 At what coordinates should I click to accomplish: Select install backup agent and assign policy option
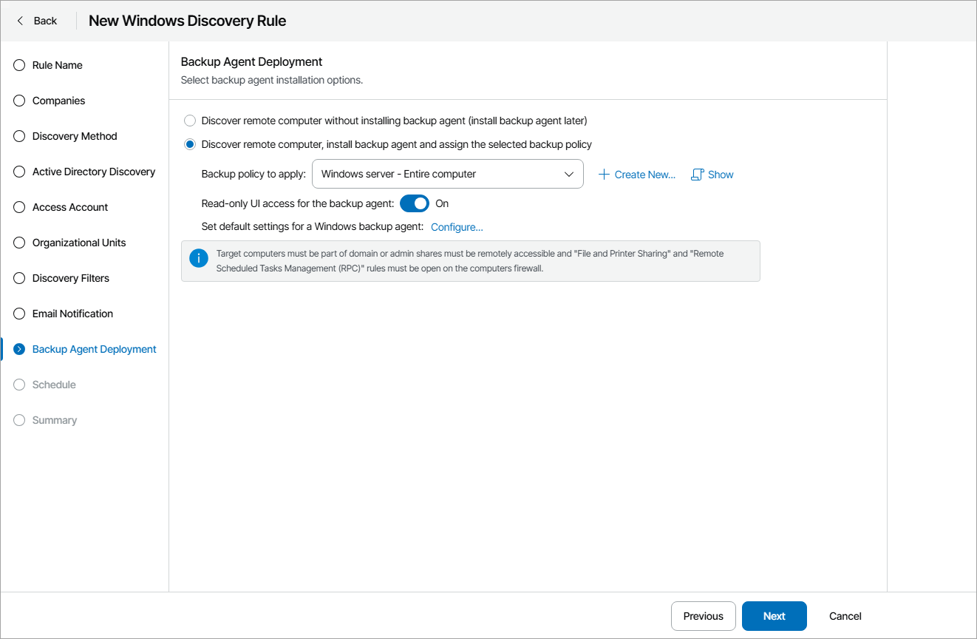tap(190, 144)
